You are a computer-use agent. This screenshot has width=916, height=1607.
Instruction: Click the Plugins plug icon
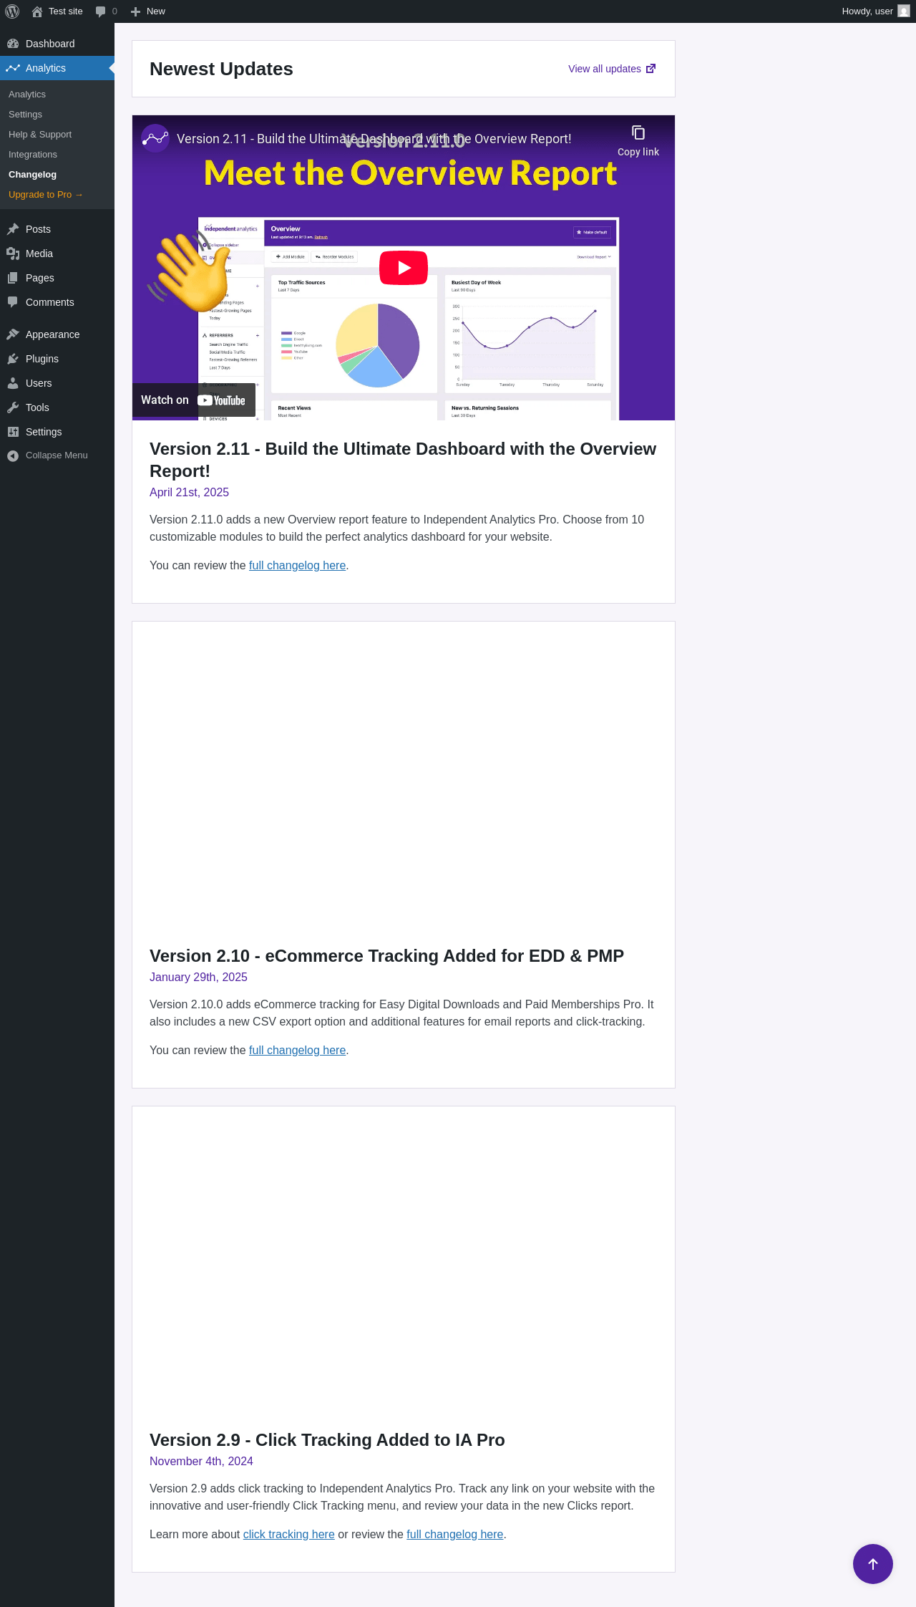click(13, 359)
